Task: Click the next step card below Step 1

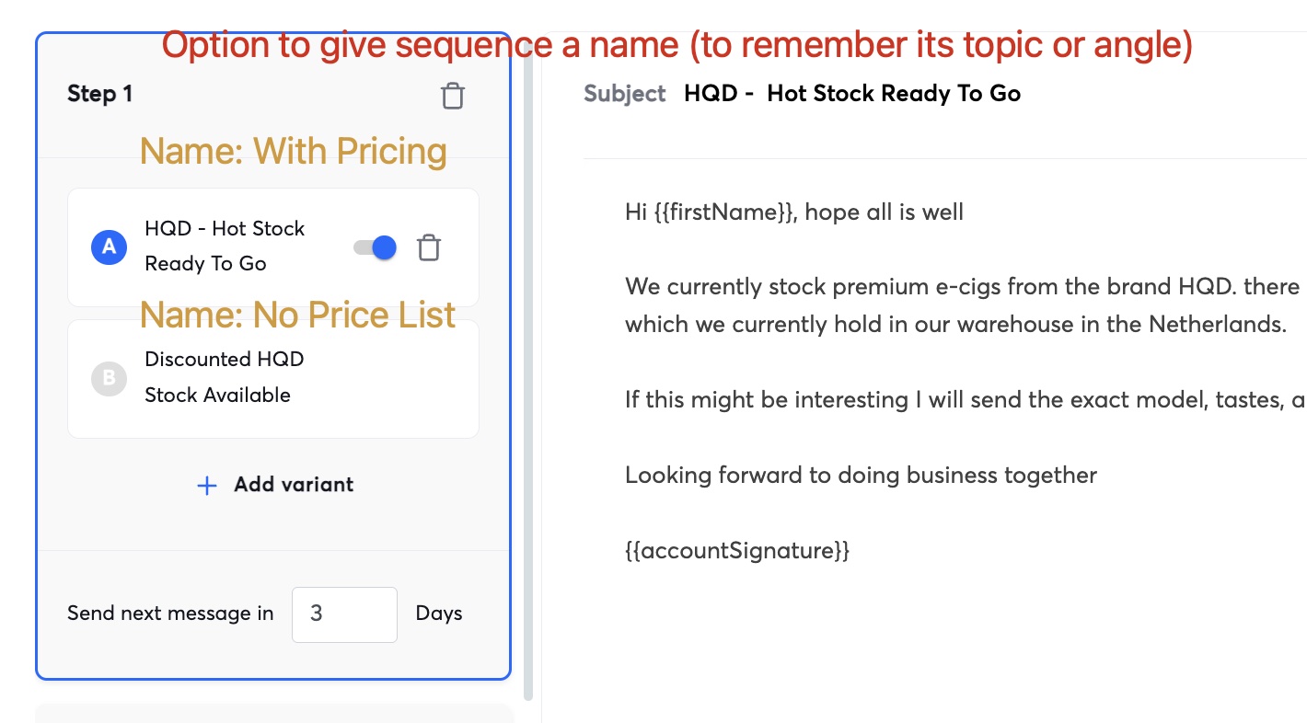Action: (x=273, y=713)
